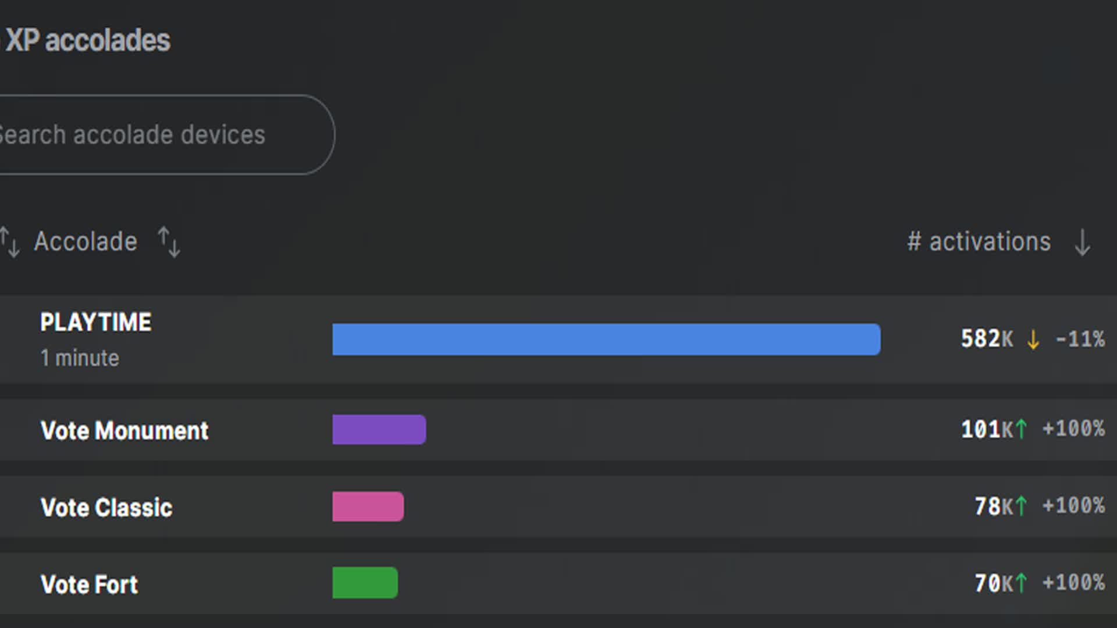This screenshot has width=1117, height=628.
Task: Click the green up arrow on Vote Classic
Action: (x=1021, y=506)
